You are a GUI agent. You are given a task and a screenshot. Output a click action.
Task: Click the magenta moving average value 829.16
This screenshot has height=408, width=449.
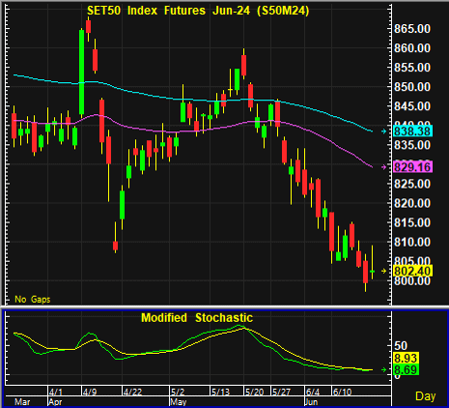(412, 167)
